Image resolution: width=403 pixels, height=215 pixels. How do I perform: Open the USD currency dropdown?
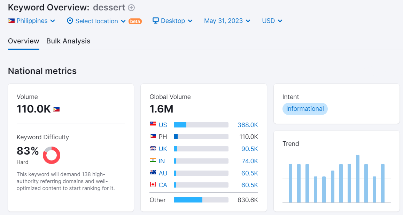tap(272, 21)
